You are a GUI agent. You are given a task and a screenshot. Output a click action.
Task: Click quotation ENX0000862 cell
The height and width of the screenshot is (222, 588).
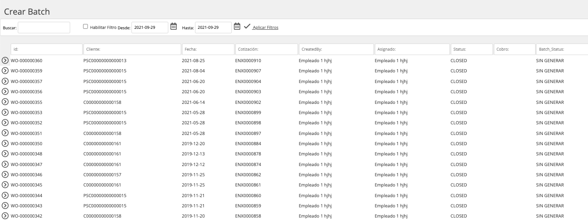(x=248, y=174)
